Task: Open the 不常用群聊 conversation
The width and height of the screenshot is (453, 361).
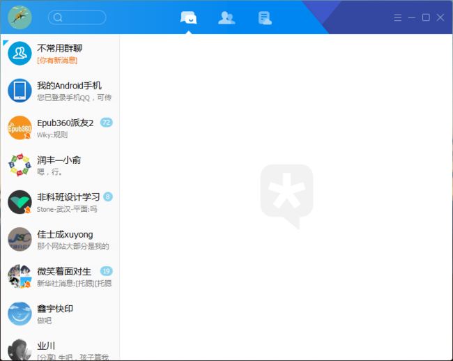Action: tap(60, 53)
